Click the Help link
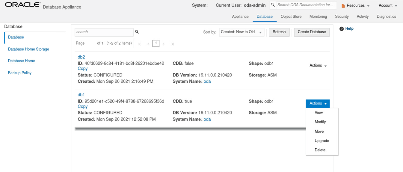403x172 pixels. click(349, 29)
